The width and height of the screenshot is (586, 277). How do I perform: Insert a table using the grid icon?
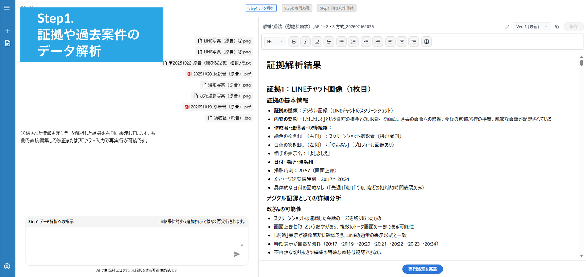426,42
